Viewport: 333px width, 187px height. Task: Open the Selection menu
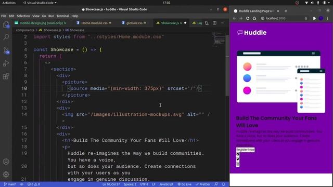pyautogui.click(x=23, y=16)
